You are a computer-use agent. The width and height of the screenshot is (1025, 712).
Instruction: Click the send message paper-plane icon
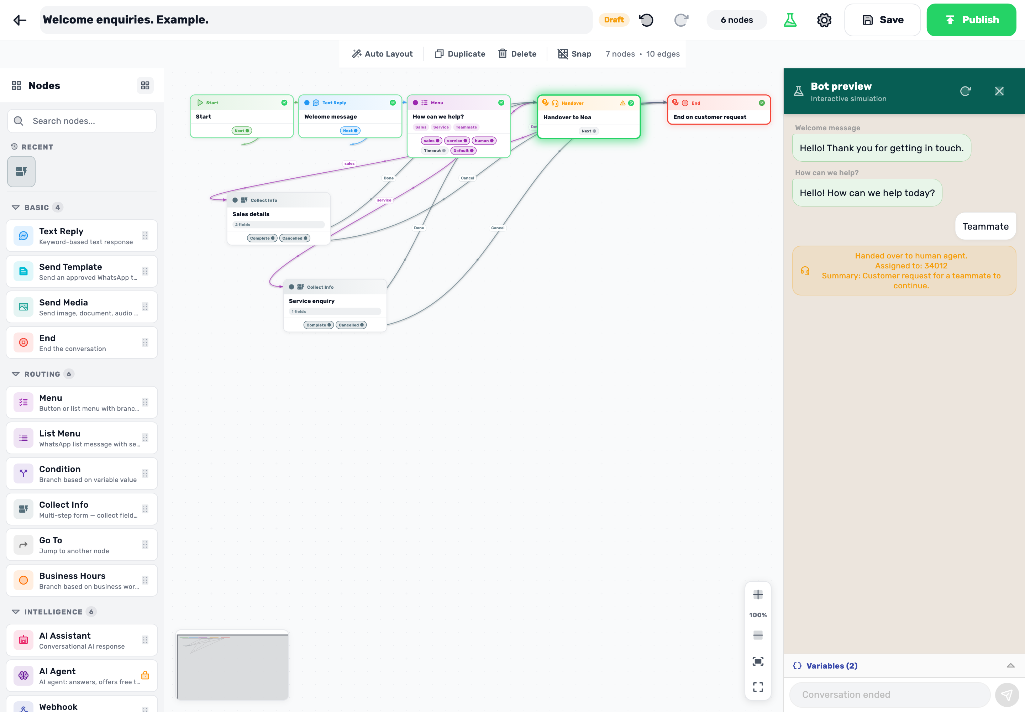pos(1007,695)
